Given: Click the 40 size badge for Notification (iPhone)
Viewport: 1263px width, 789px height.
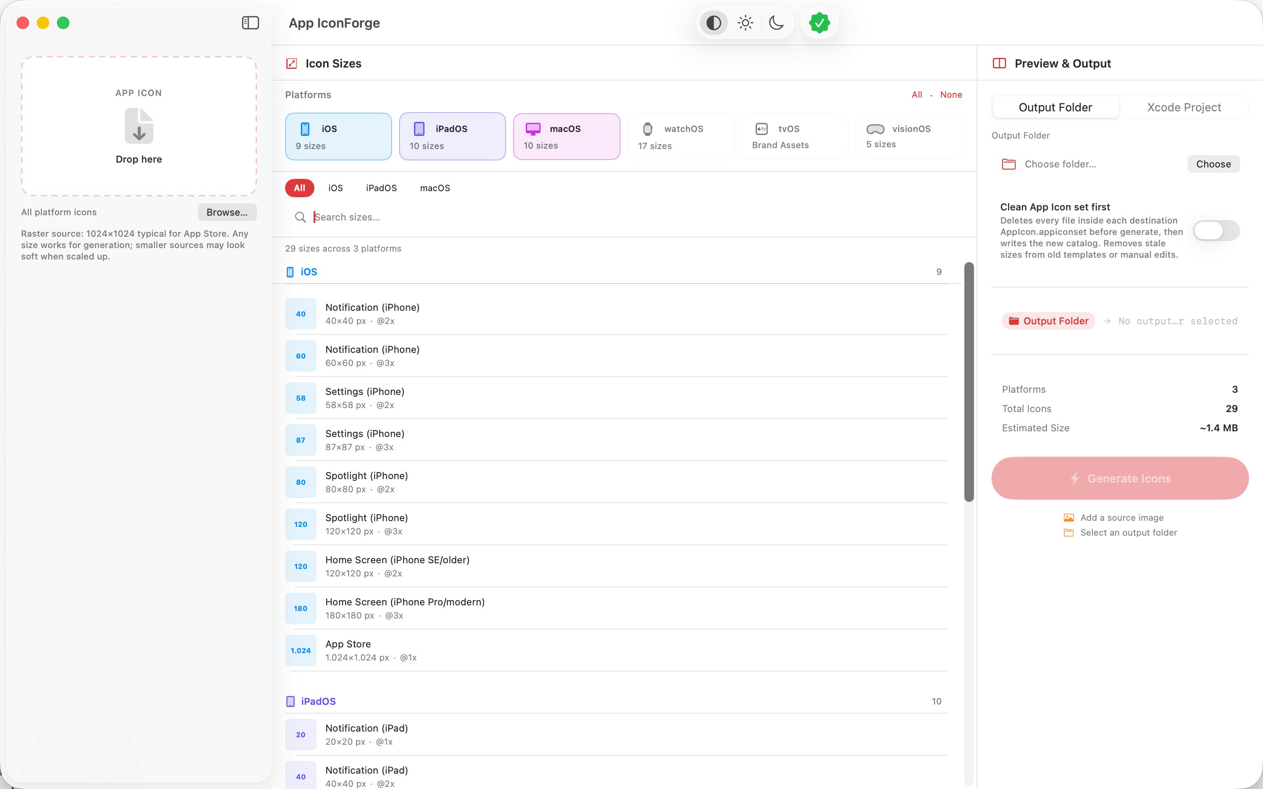Looking at the screenshot, I should tap(300, 314).
